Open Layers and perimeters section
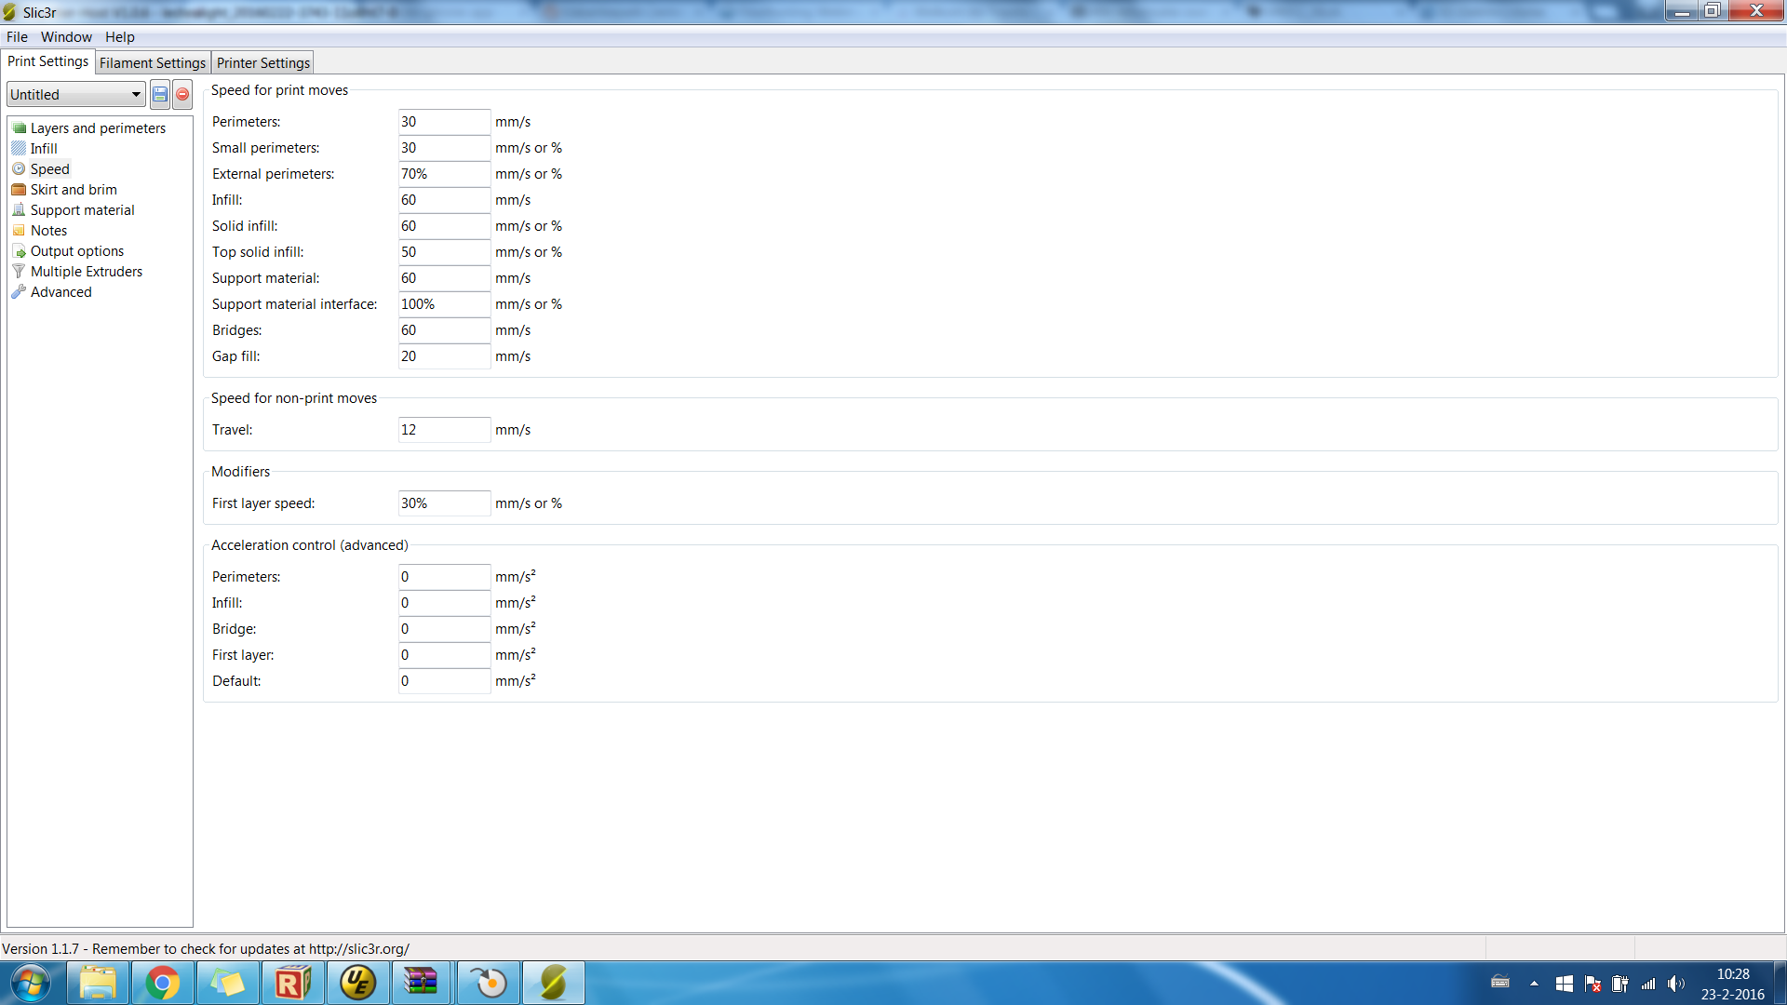 coord(97,128)
